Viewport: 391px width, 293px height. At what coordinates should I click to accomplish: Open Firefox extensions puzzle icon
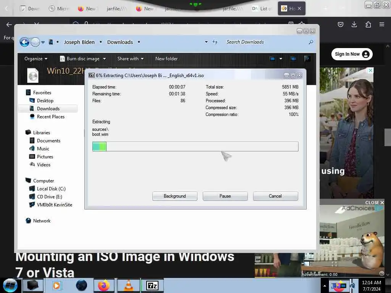(x=368, y=24)
